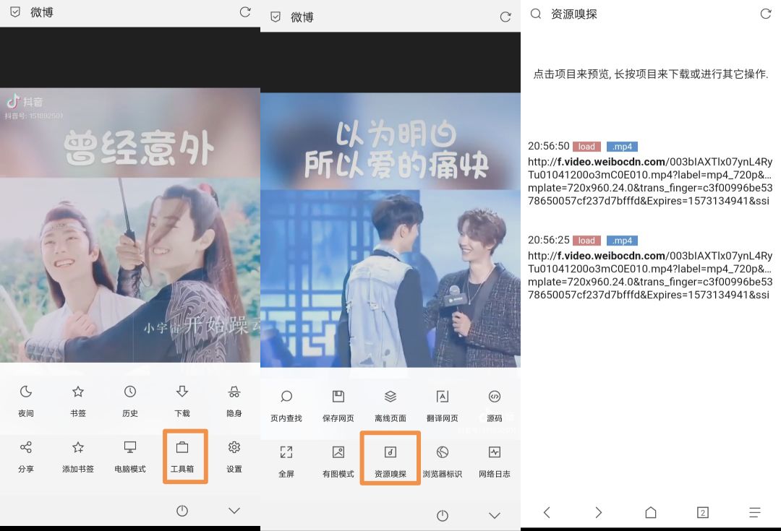Collapse the main browser menu panel

pos(234,510)
